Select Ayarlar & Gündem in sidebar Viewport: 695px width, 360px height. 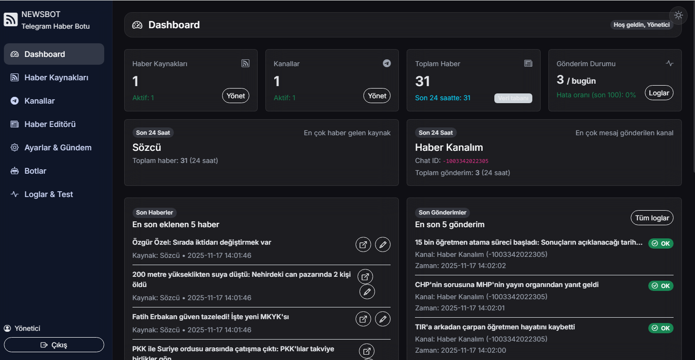click(x=57, y=147)
